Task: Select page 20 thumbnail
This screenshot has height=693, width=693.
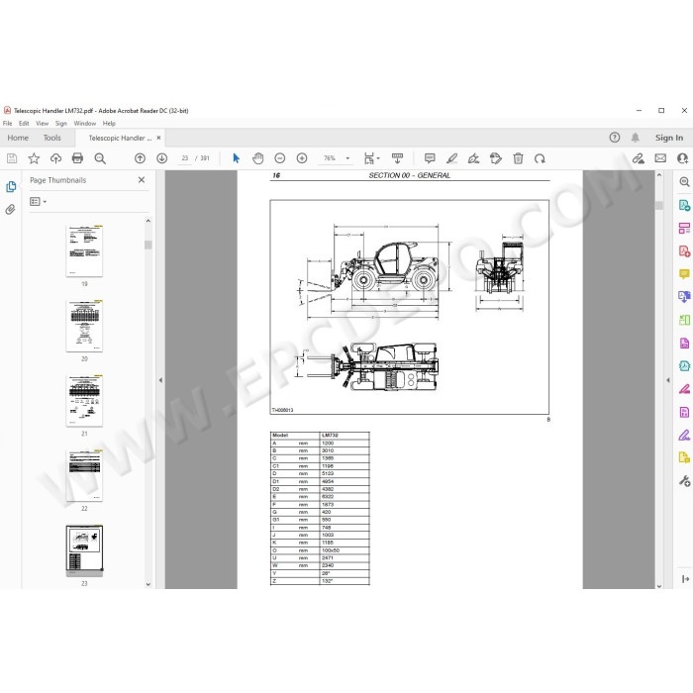Action: pyautogui.click(x=84, y=326)
